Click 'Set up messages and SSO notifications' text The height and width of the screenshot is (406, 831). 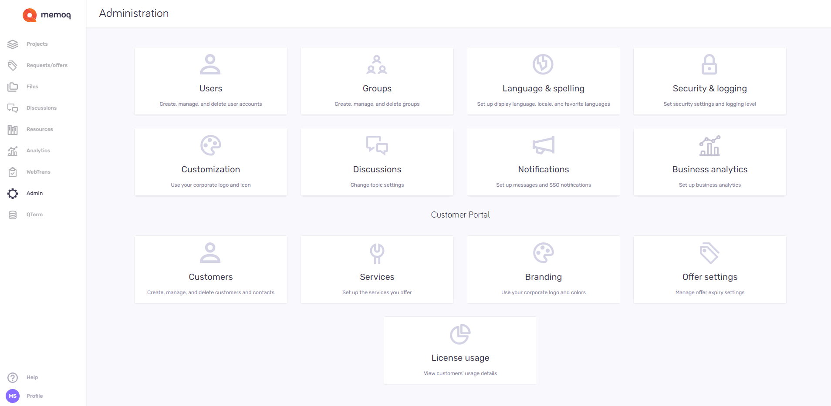pos(544,185)
